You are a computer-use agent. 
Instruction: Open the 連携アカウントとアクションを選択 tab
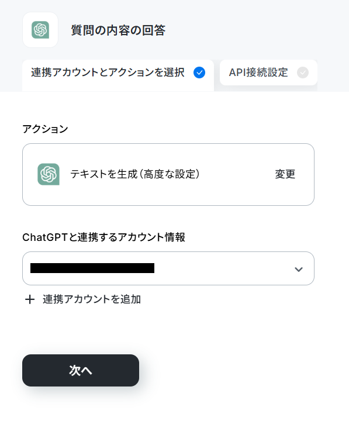pyautogui.click(x=118, y=75)
